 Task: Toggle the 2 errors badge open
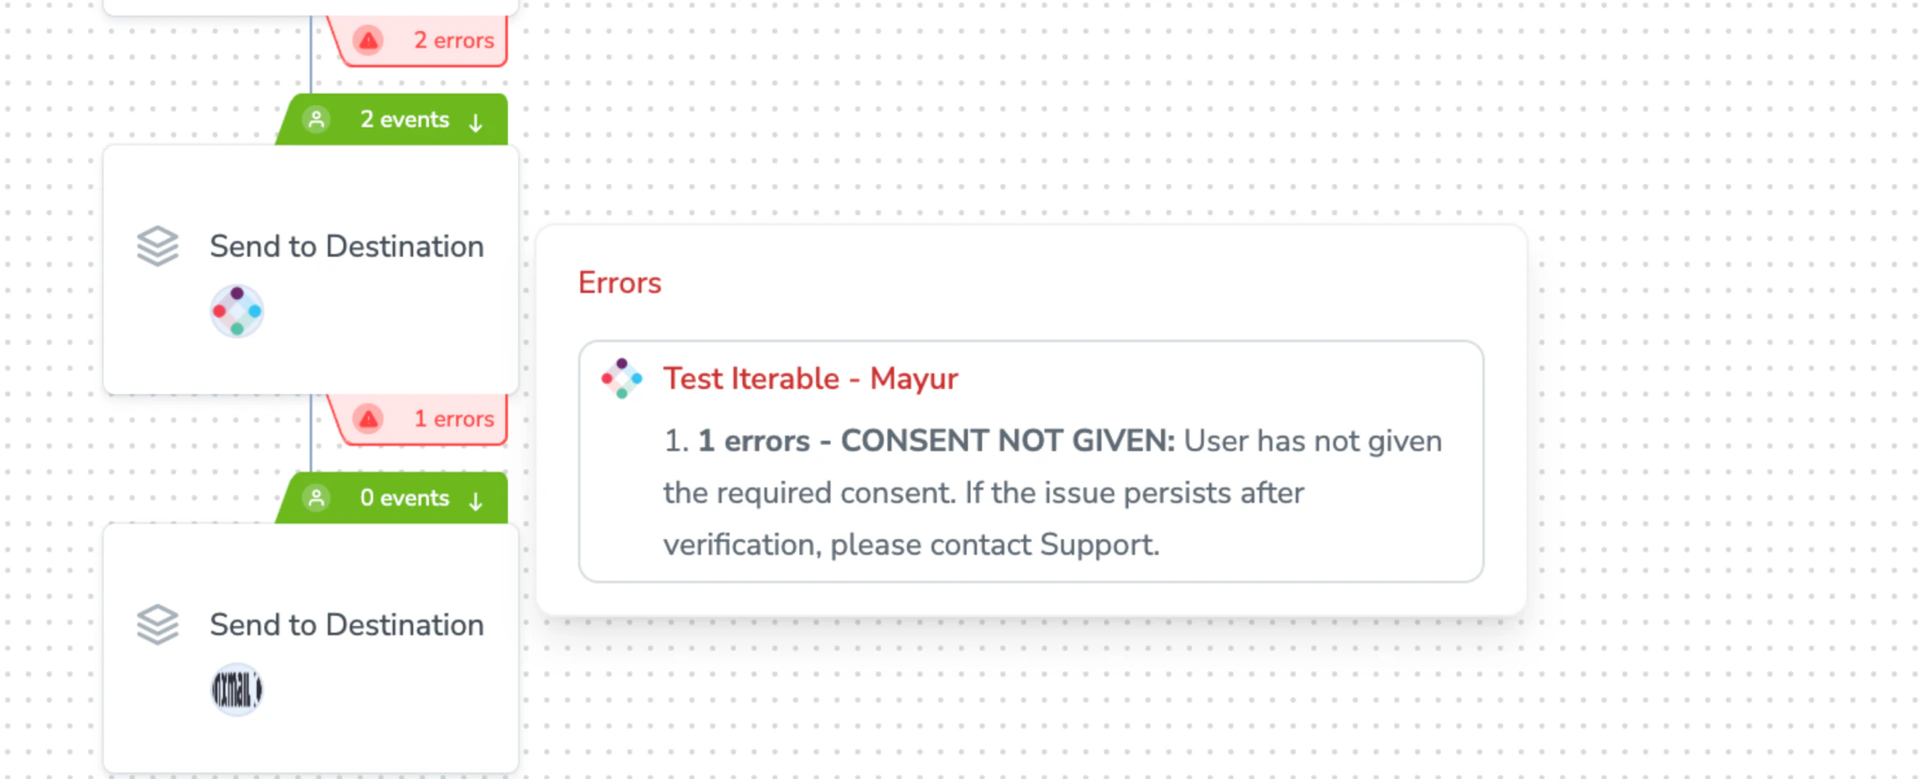pyautogui.click(x=454, y=39)
